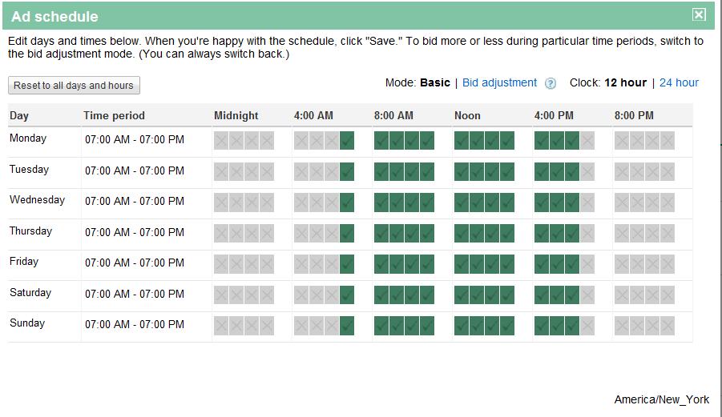722x417 pixels.
Task: Enable the Sunday 4 AM hour box
Action: (301, 326)
